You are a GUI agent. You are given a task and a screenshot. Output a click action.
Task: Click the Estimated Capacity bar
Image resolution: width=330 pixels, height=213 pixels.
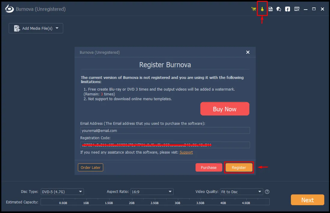[155, 202]
